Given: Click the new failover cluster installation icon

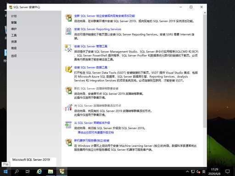Looking at the screenshot, I should pyautogui.click(x=68, y=90).
